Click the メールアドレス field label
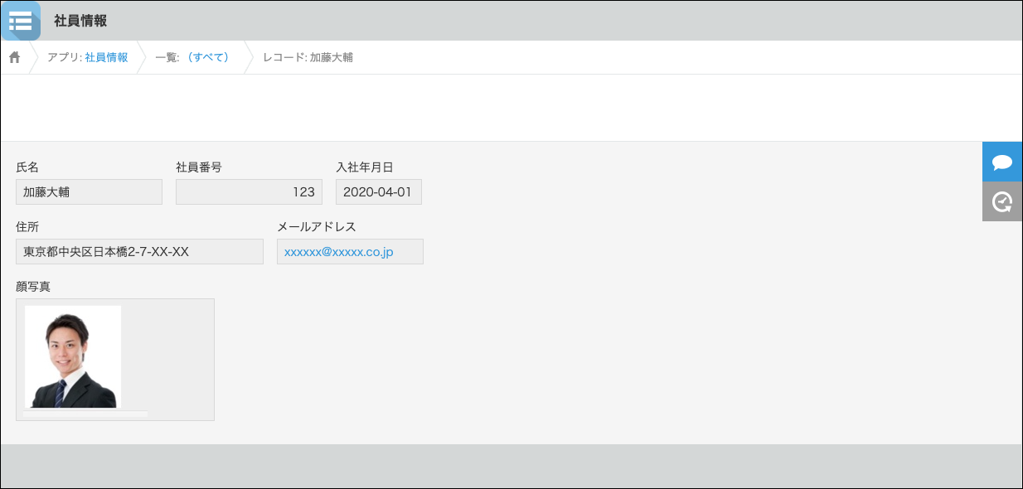This screenshot has width=1023, height=489. pos(316,226)
